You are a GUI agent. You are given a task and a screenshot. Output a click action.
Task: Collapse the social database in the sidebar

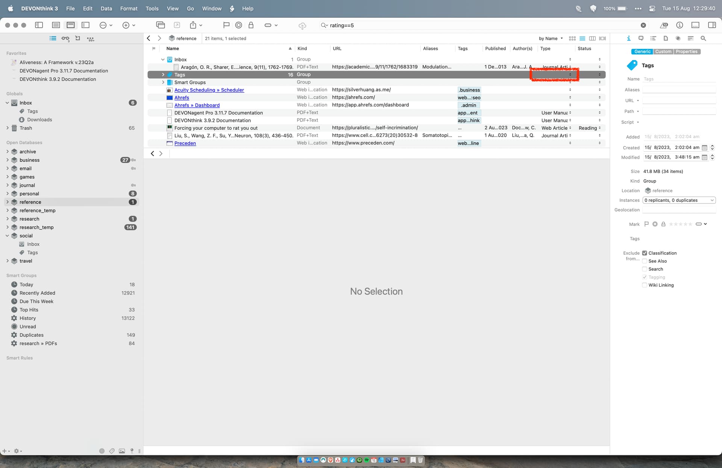(7, 236)
